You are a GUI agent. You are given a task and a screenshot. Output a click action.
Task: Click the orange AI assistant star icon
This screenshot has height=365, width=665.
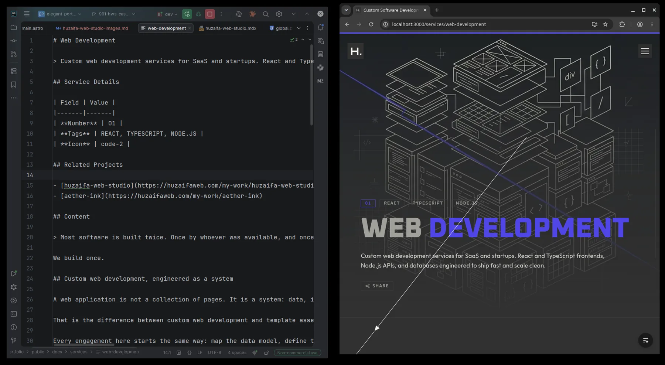(x=252, y=14)
